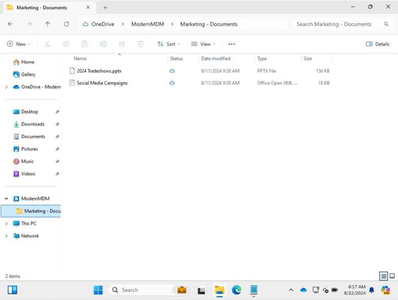Open Microsoft Edge from the taskbar
Screen dimensions: 398x300
pyautogui.click(x=236, y=290)
